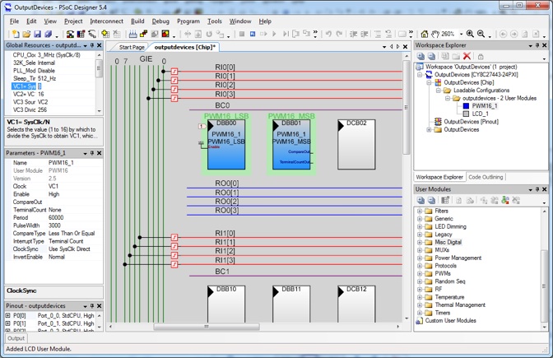Click the Undo arrow in toolbar
This screenshot has height=358, width=553.
pos(328,34)
